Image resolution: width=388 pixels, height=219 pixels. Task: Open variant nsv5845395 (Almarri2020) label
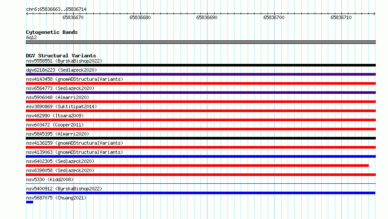tap(58, 134)
